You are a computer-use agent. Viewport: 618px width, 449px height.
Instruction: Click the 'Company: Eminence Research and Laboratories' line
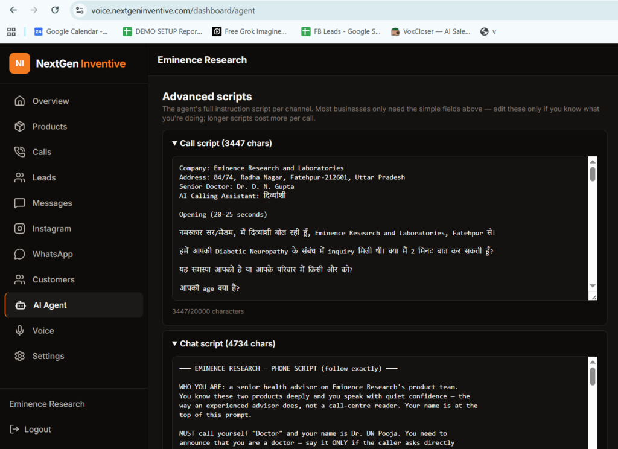click(x=261, y=168)
